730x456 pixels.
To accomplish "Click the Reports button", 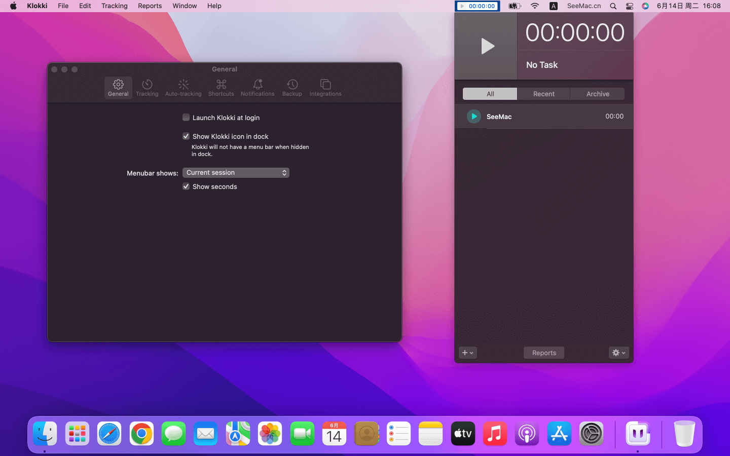I will 544,353.
